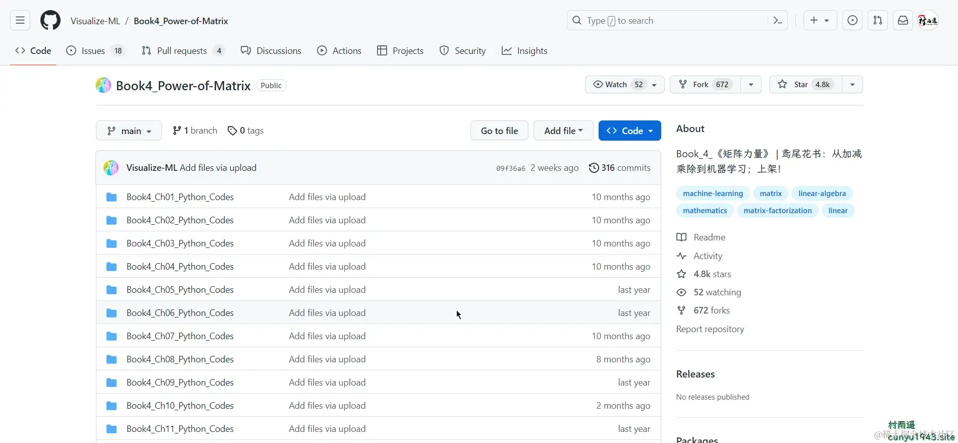This screenshot has height=443, width=958.
Task: Click the tag icon next to 0 tags
Action: coord(232,131)
